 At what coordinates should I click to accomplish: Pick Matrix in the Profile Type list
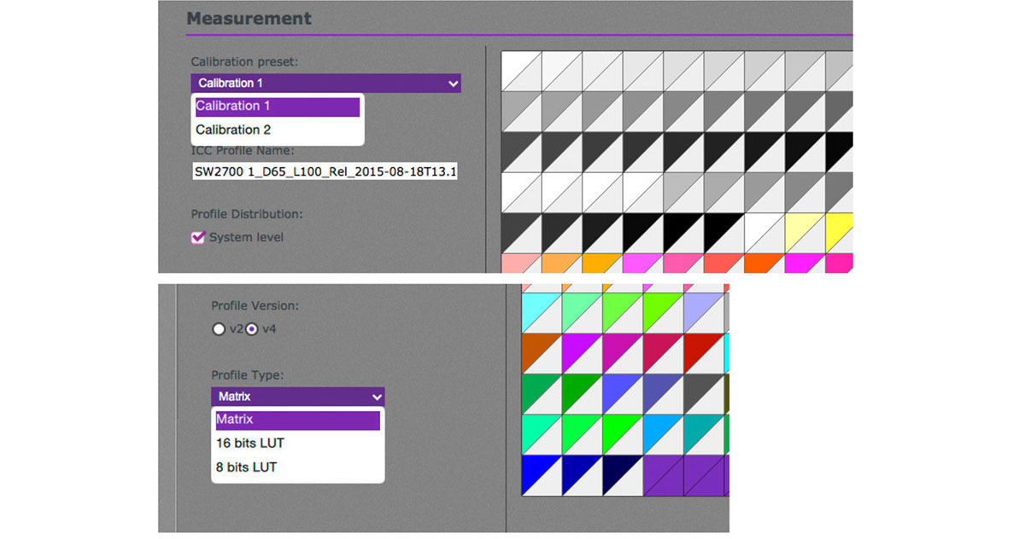[x=297, y=420]
